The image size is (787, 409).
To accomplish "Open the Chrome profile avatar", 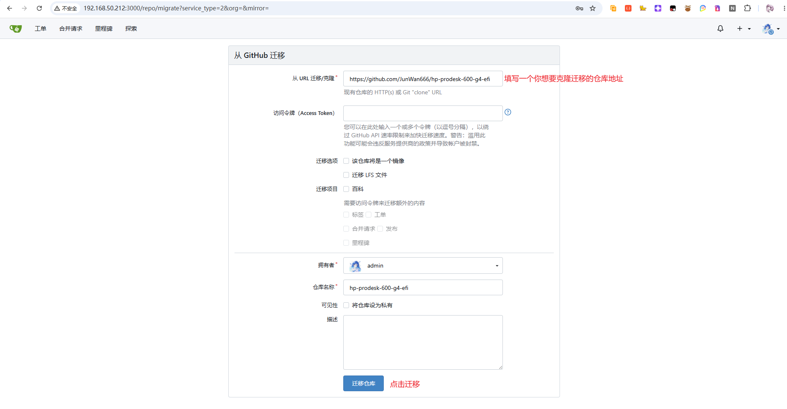I will [770, 8].
